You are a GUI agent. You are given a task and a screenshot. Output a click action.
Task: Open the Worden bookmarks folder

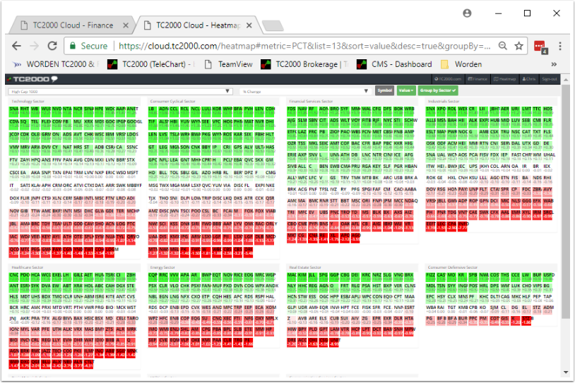[x=461, y=64]
